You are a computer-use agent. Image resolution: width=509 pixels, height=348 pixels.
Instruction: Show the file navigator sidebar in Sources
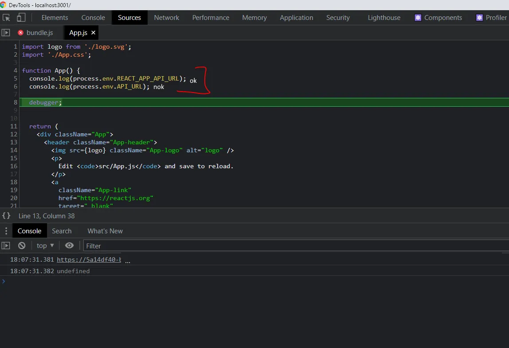point(6,33)
